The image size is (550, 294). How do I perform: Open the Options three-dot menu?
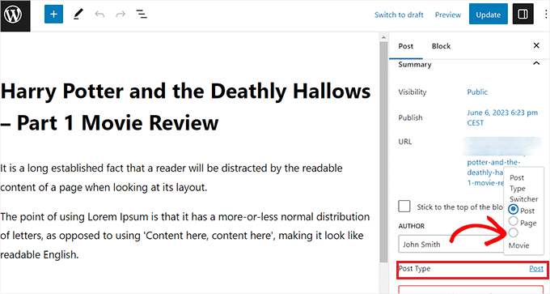click(546, 14)
